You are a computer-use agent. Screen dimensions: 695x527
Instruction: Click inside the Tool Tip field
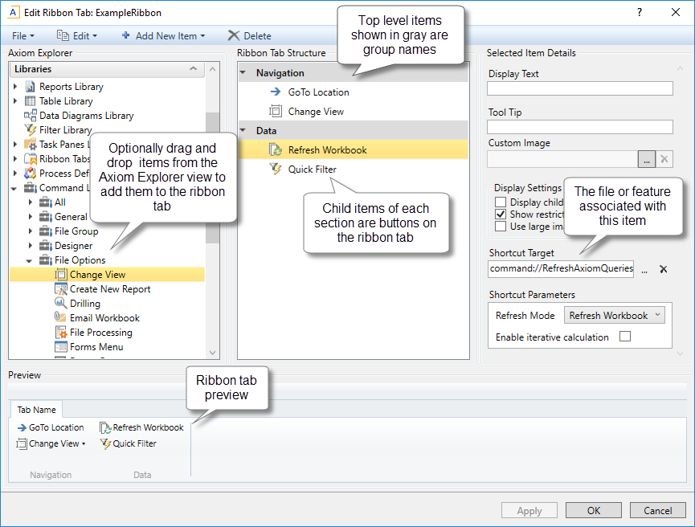[578, 126]
